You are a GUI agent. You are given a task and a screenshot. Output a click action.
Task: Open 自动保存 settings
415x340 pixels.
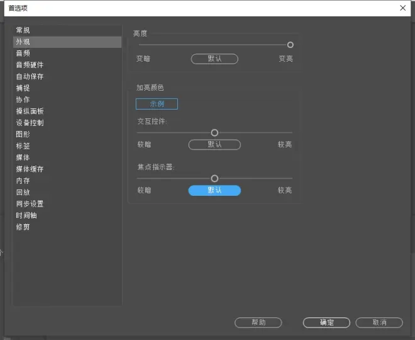[30, 77]
